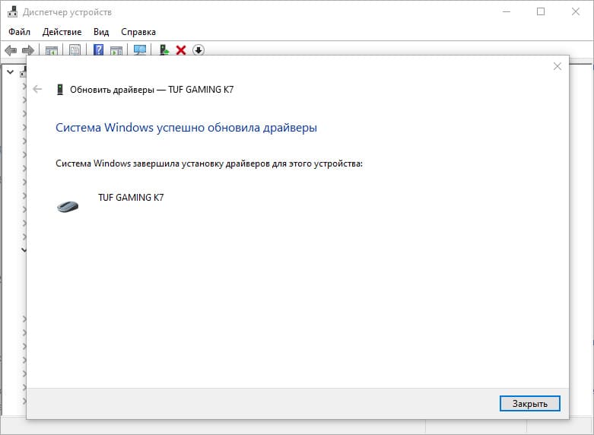Screen dimensions: 594x435
Task: Click dialog title 'Обновить драйверы — TUF GAMING K7'
Action: click(x=152, y=90)
